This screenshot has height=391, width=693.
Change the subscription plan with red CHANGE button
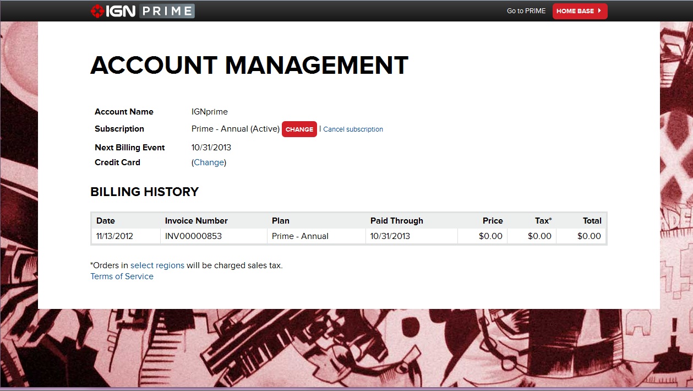tap(299, 129)
